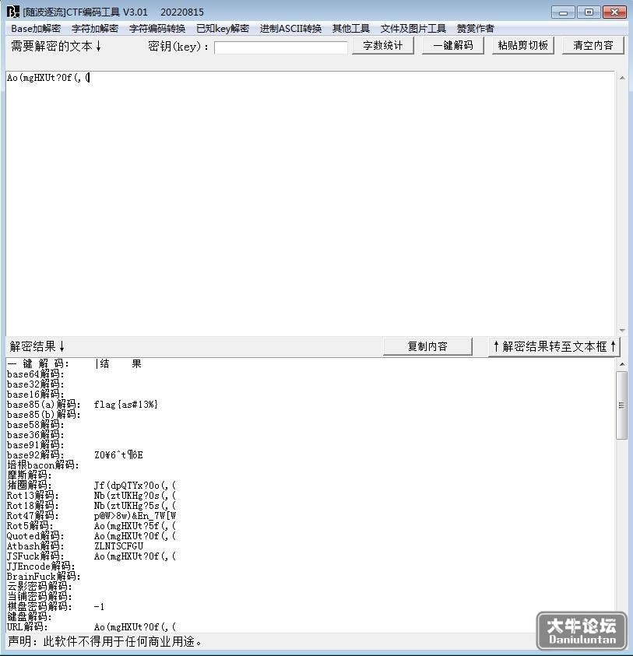The image size is (633, 656).
Task: Click the 摩斯解码 label
Action: (x=30, y=475)
